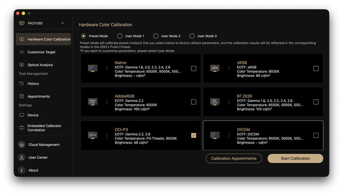Click the Hardware Color Calibration page heading

[105, 25]
